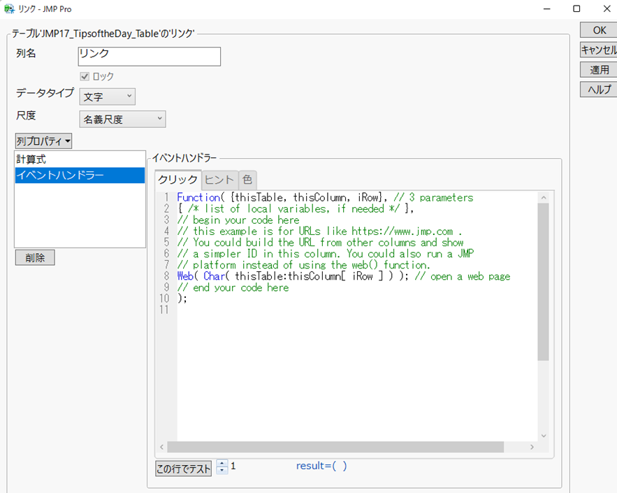This screenshot has height=493, width=617.
Task: Click the comment '// end your code here'
Action: (233, 287)
